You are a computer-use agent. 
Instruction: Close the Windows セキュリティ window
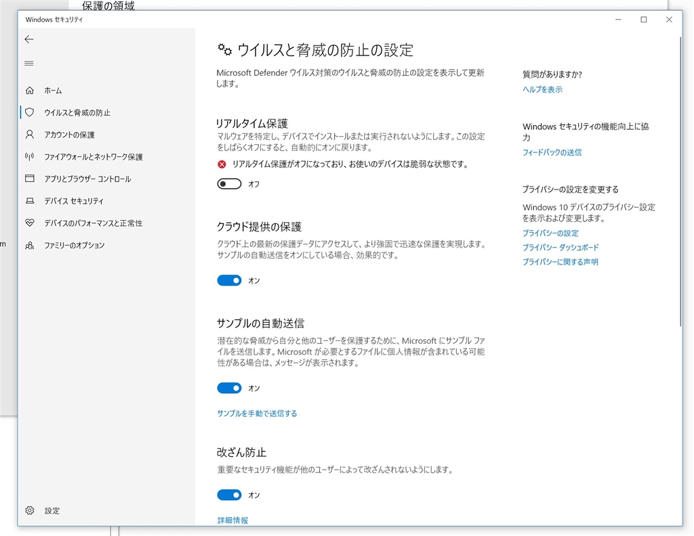click(x=669, y=20)
